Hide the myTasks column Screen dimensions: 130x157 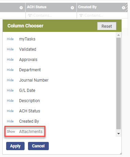tap(10, 39)
